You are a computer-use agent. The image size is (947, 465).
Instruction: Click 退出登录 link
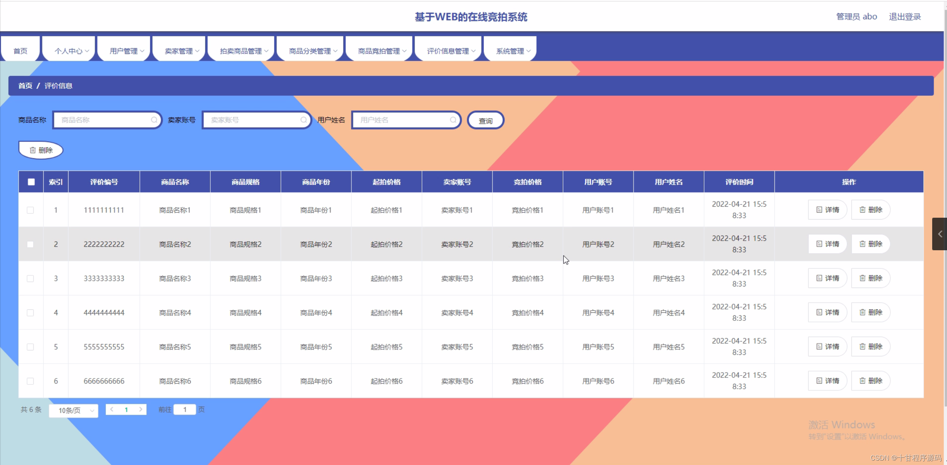(x=904, y=17)
